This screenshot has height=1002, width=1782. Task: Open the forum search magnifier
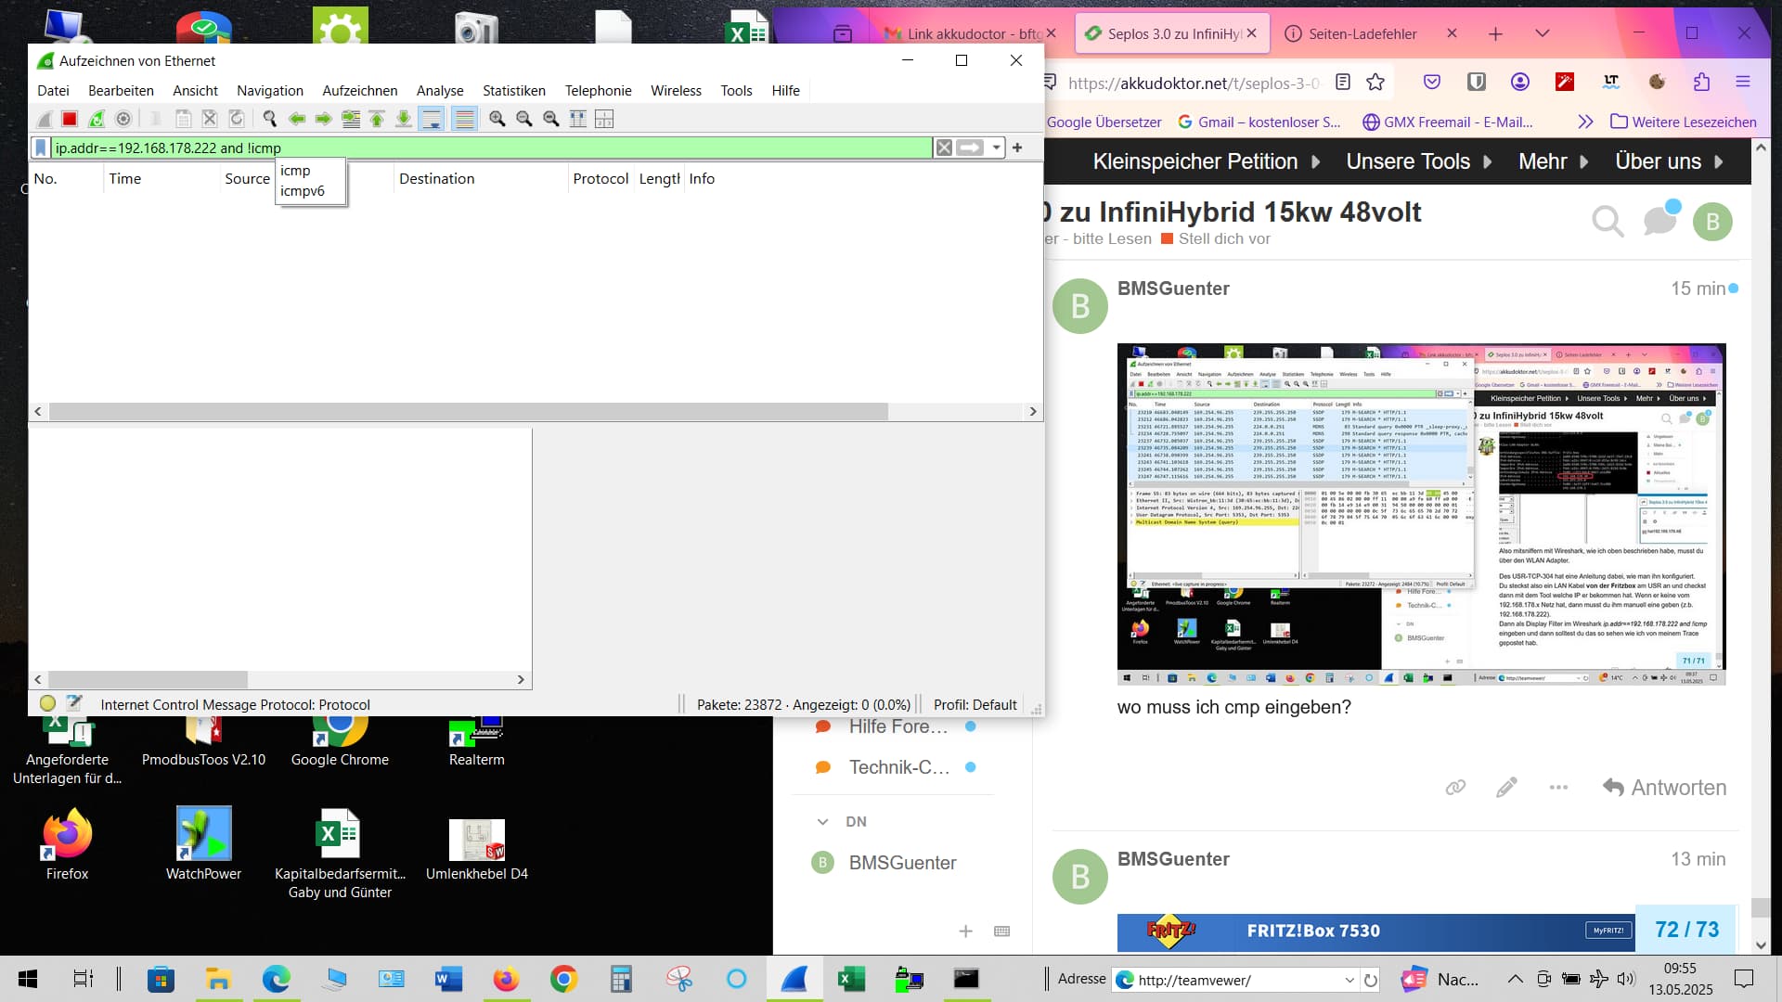click(x=1608, y=222)
